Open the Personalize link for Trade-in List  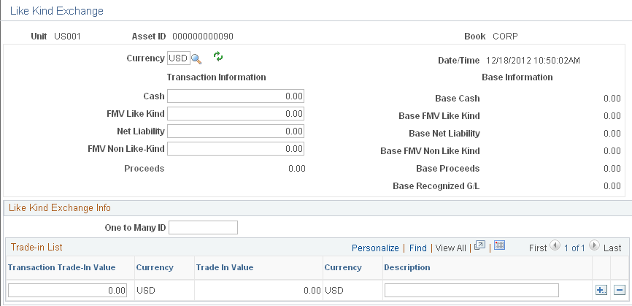pyautogui.click(x=375, y=248)
